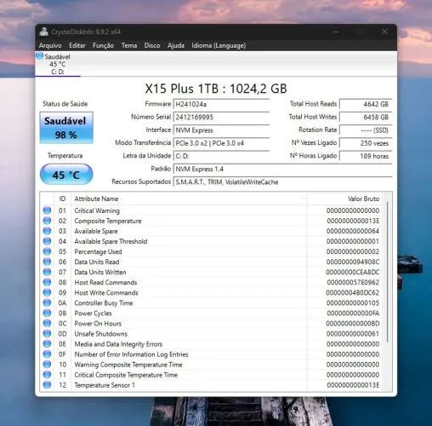Click the status orb for Critical Warning
This screenshot has height=426, width=432.
pos(47,210)
